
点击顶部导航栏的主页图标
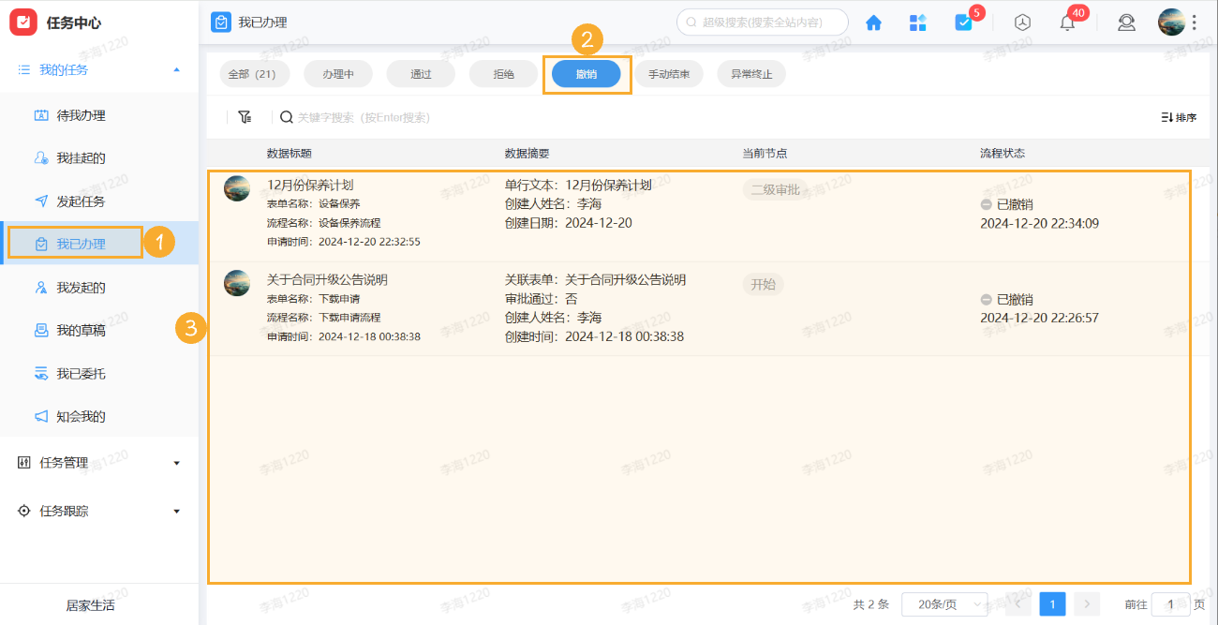[x=873, y=22]
